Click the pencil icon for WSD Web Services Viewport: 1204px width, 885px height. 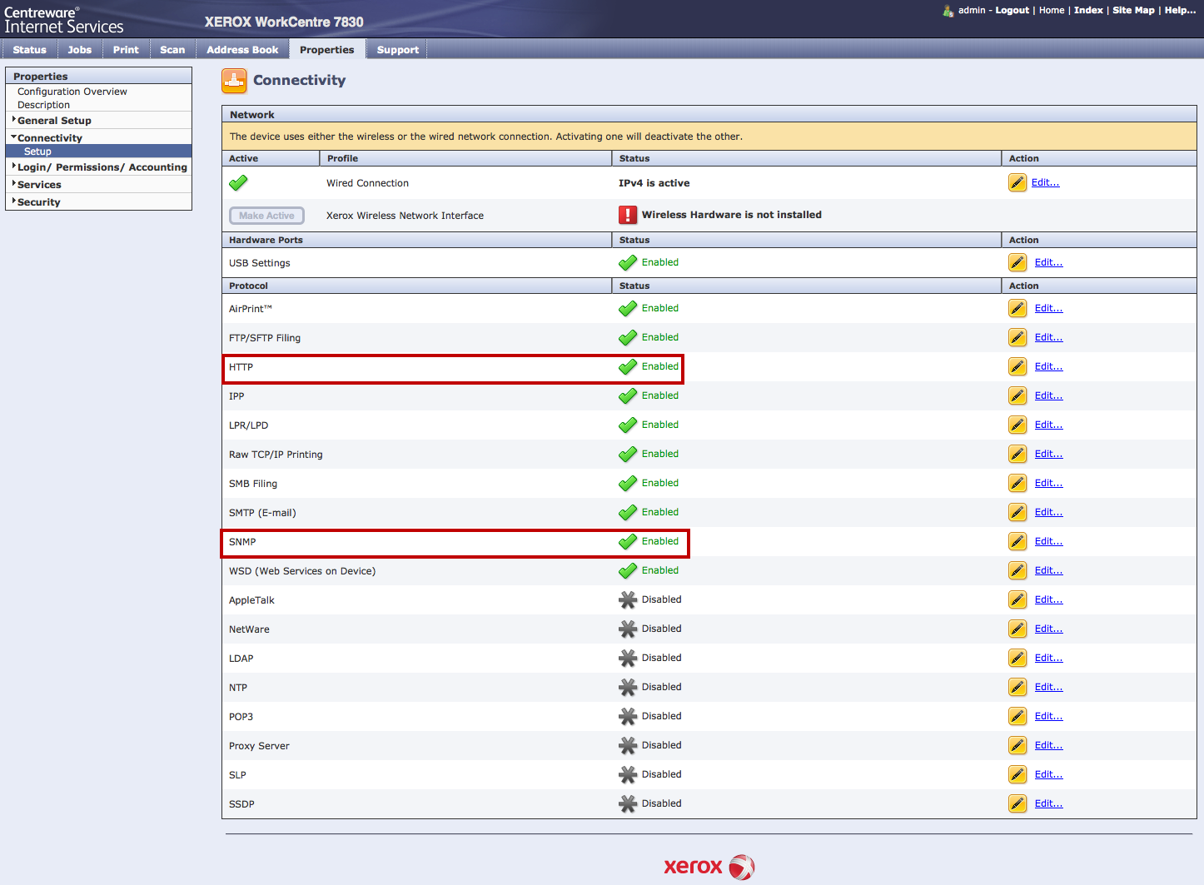click(x=1017, y=571)
